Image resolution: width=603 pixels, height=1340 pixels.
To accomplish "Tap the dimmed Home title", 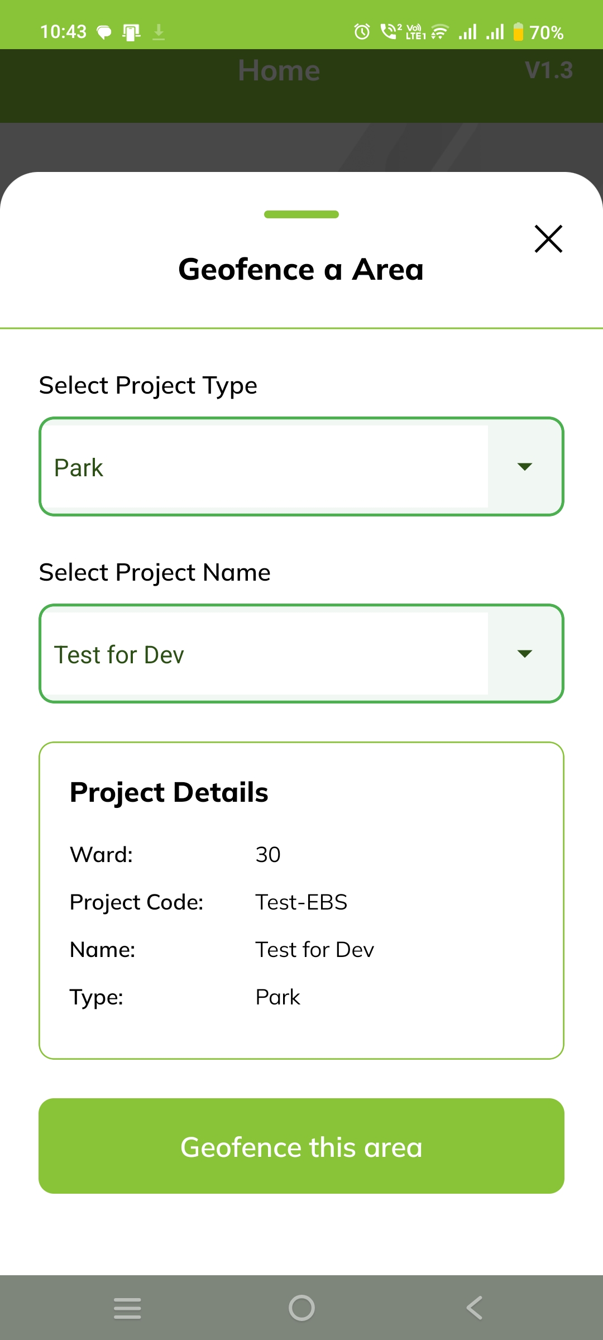I will [279, 71].
